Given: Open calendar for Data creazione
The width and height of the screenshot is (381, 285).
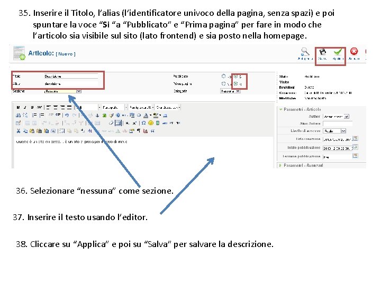Looking at the screenshot, I should coord(355,138).
